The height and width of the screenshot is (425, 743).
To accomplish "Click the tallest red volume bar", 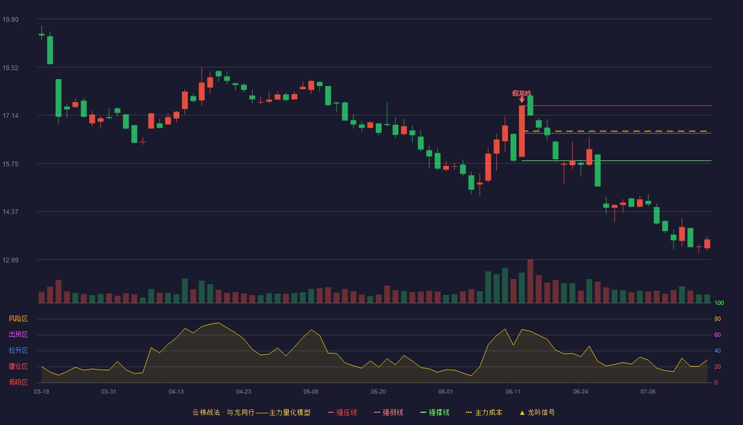I will (x=530, y=281).
